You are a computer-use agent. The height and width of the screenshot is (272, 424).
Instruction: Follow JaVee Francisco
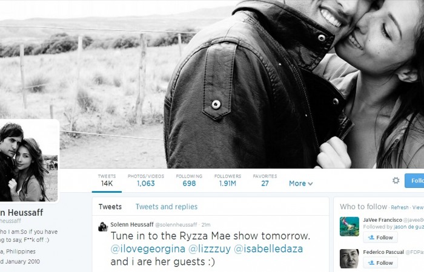[380, 238]
